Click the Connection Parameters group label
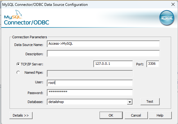The image size is (178, 124). pos(29,37)
